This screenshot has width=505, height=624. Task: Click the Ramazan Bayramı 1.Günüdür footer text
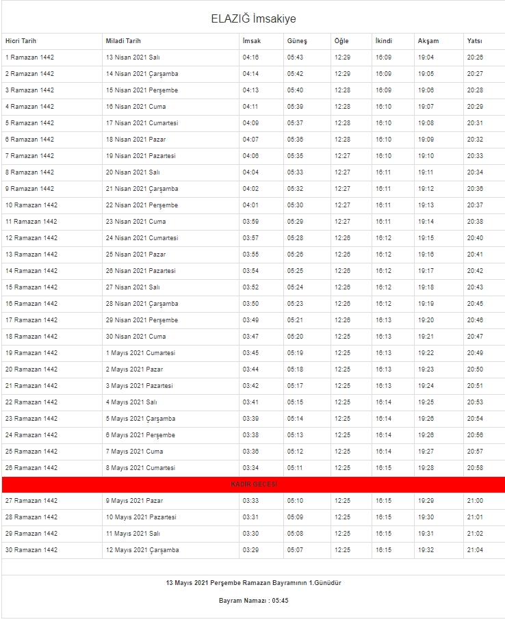[253, 583]
